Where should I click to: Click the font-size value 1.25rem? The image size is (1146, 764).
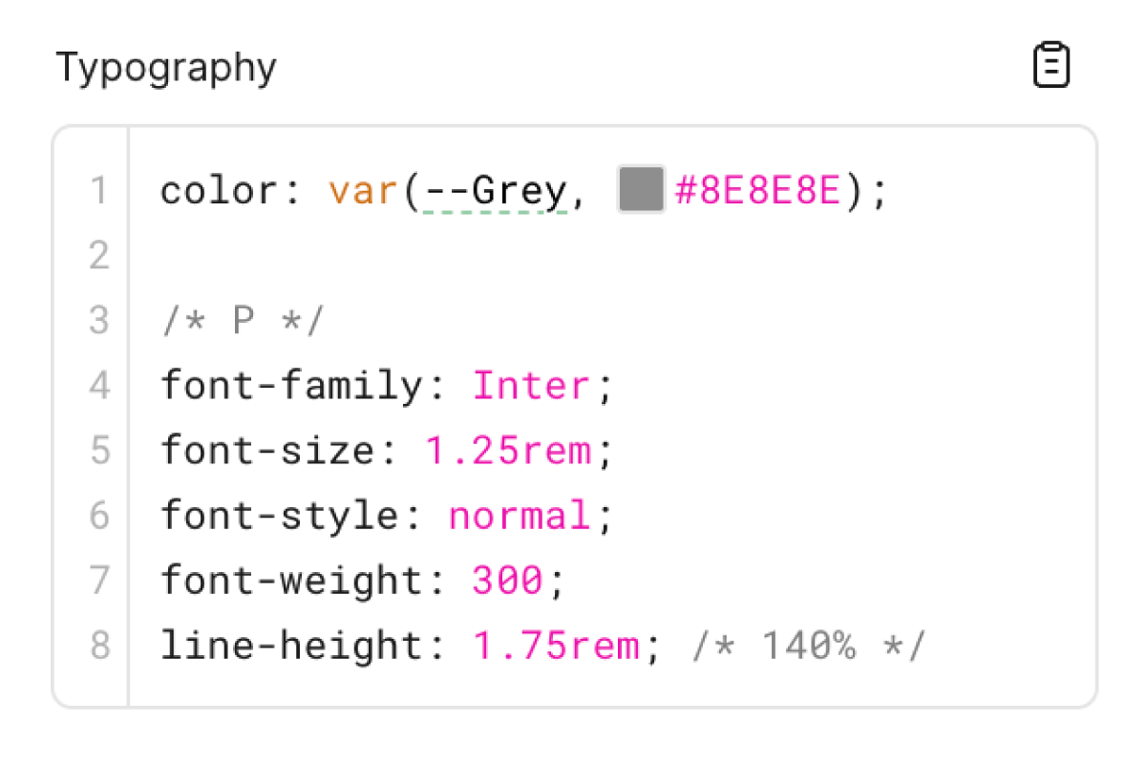pos(513,450)
